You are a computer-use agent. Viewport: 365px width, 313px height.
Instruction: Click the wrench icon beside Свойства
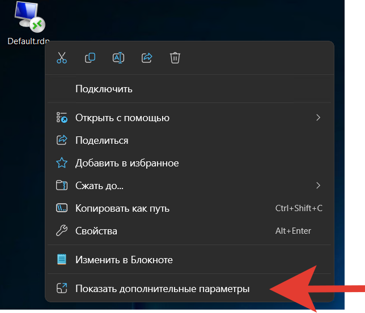[x=62, y=231]
